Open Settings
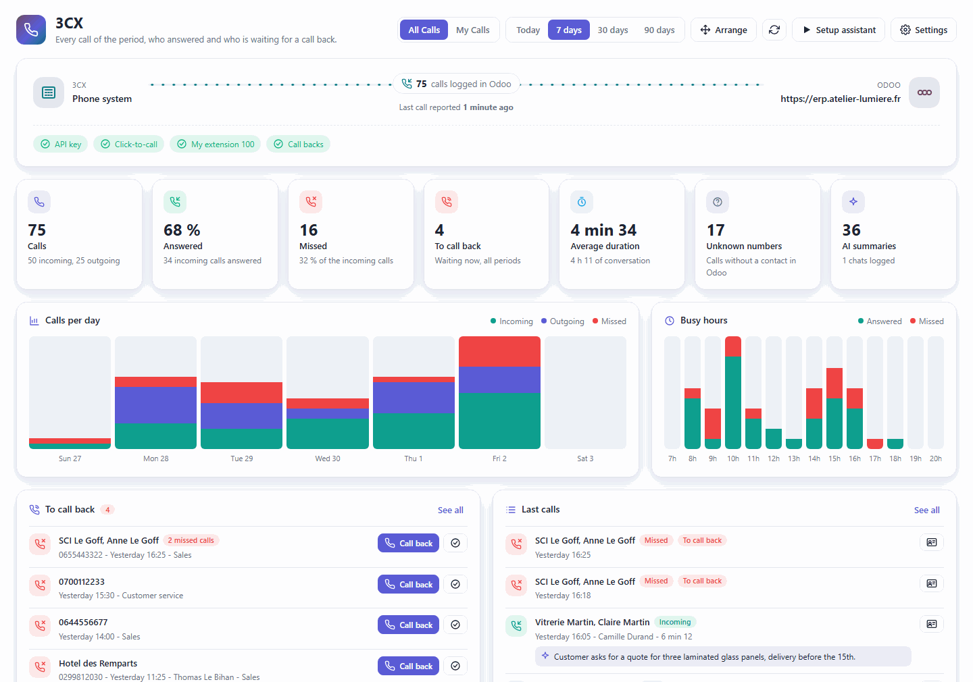This screenshot has width=973, height=682. point(924,30)
